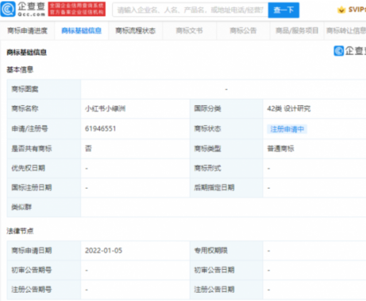Click the application date 2022-01-05
The width and height of the screenshot is (366, 301).
click(x=103, y=250)
